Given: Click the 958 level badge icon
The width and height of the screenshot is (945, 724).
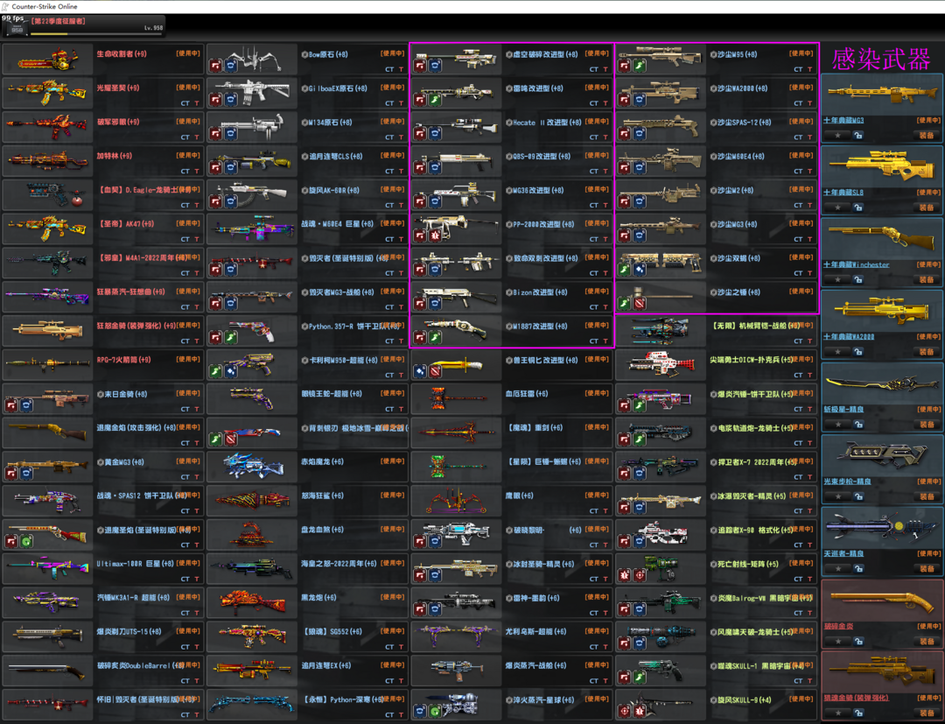Looking at the screenshot, I should point(17,28).
